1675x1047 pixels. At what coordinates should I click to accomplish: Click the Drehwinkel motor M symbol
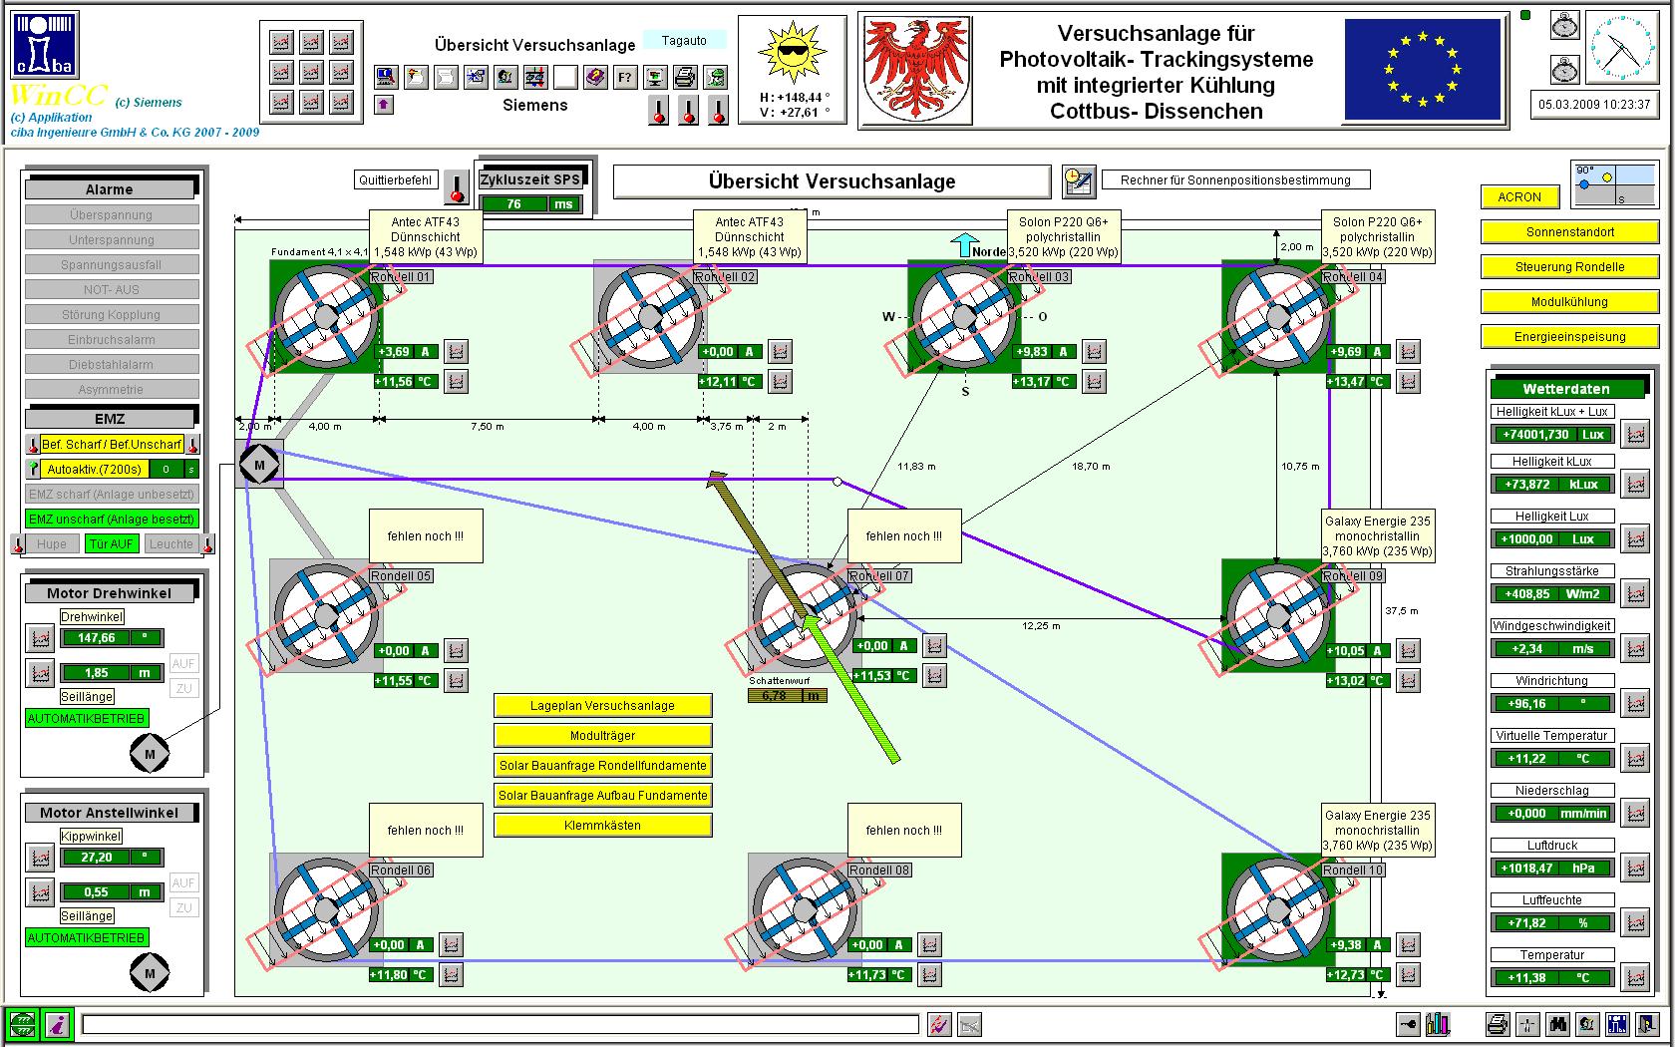[x=150, y=754]
